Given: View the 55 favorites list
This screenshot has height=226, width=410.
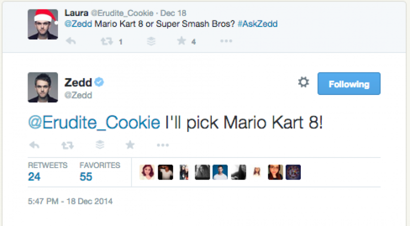Looking at the screenshot, I should [x=100, y=171].
